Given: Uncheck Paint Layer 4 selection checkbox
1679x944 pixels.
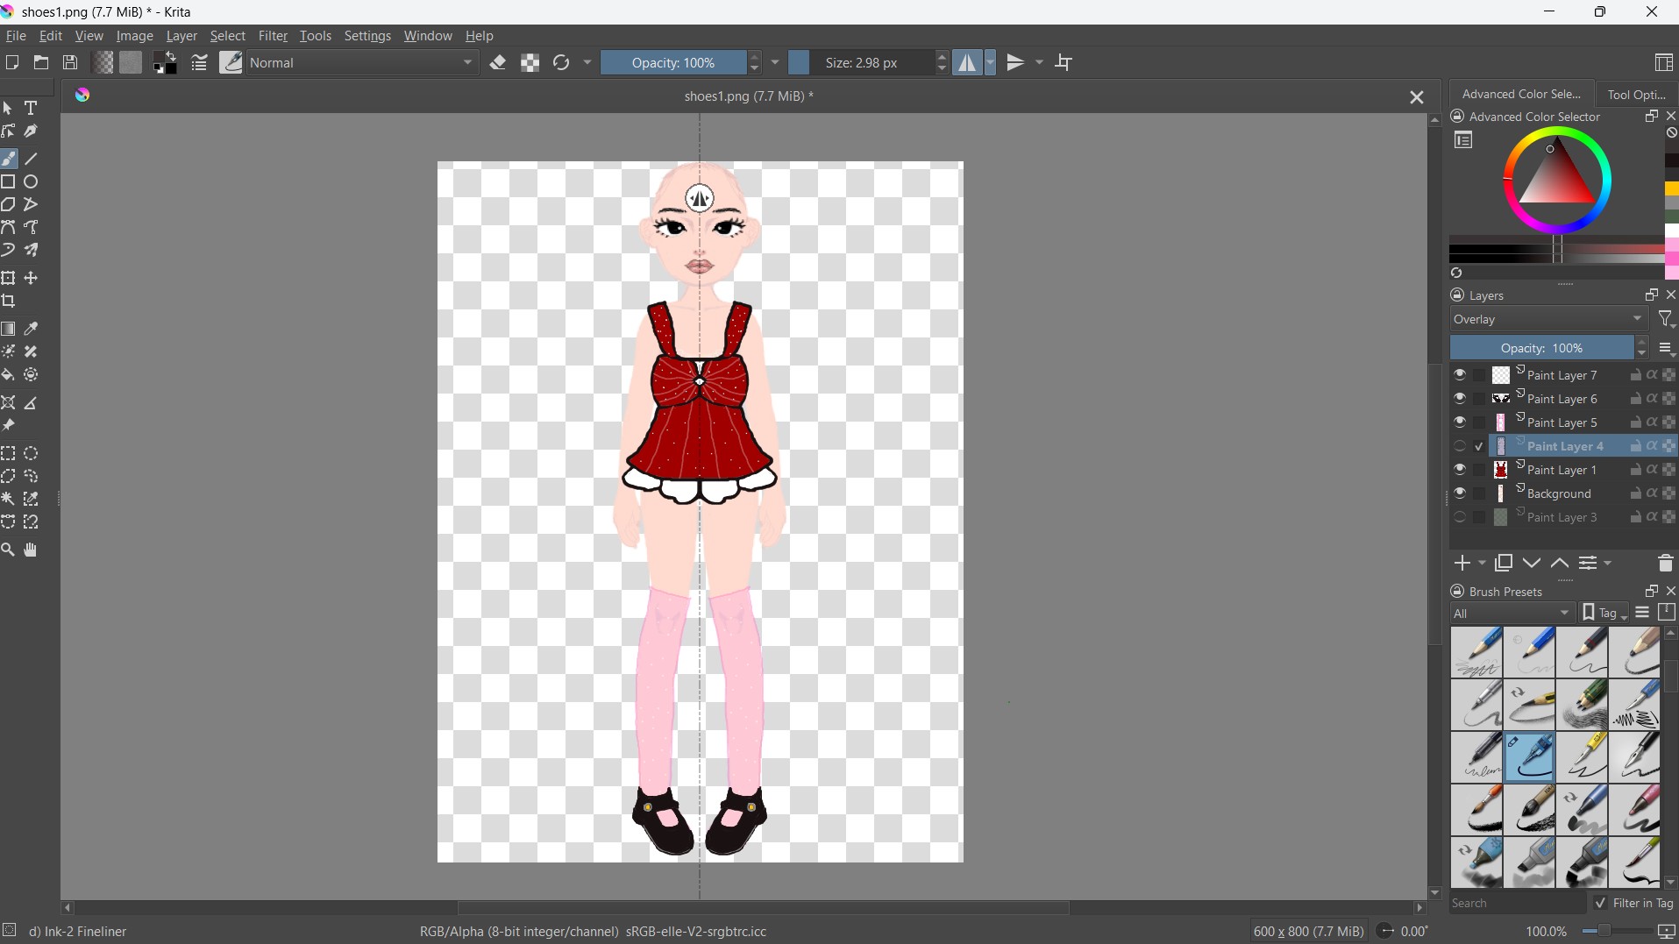Looking at the screenshot, I should click(x=1479, y=446).
